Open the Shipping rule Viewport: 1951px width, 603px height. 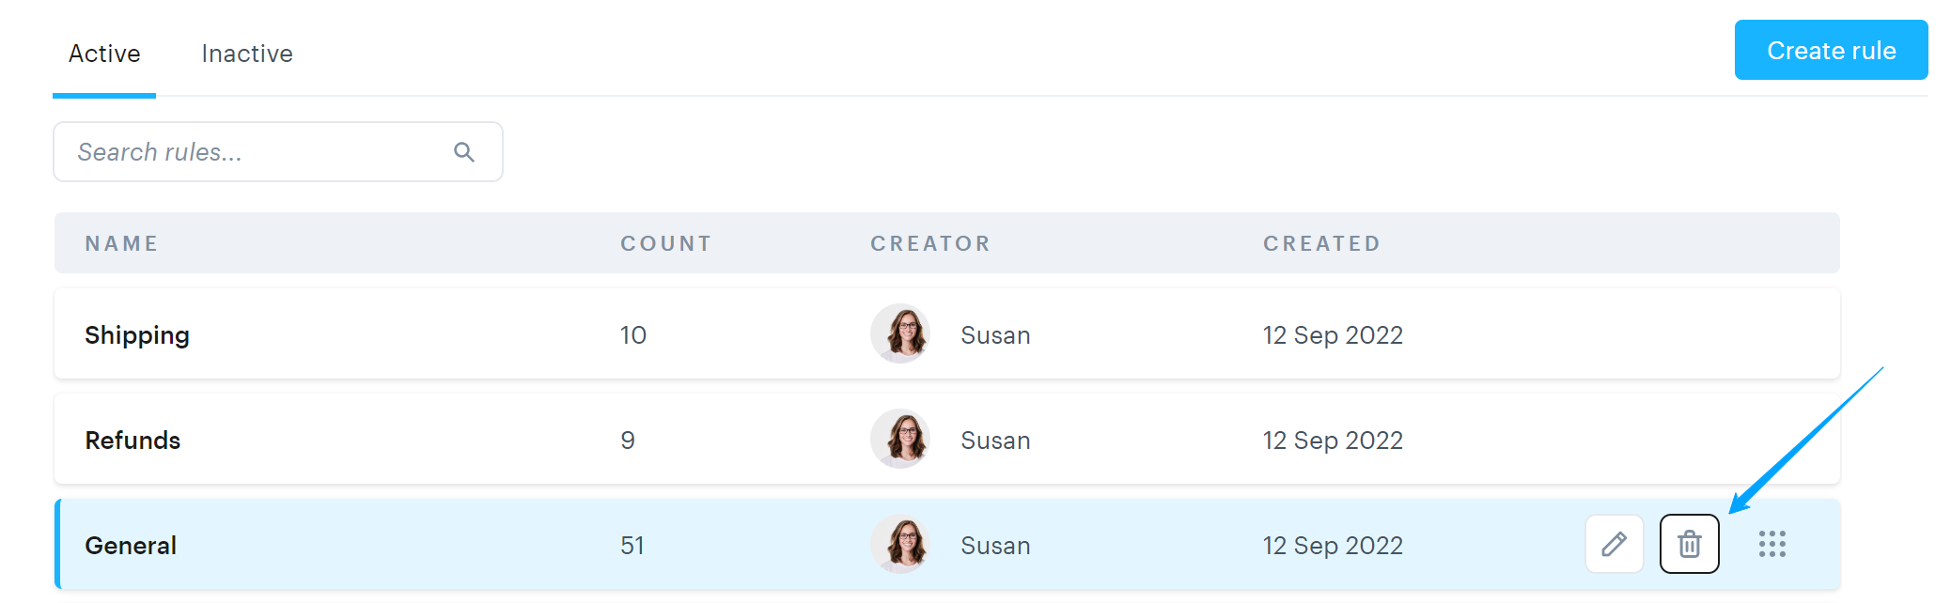click(137, 335)
